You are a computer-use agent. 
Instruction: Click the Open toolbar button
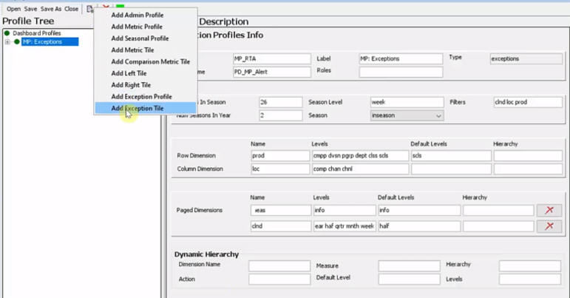coord(13,9)
